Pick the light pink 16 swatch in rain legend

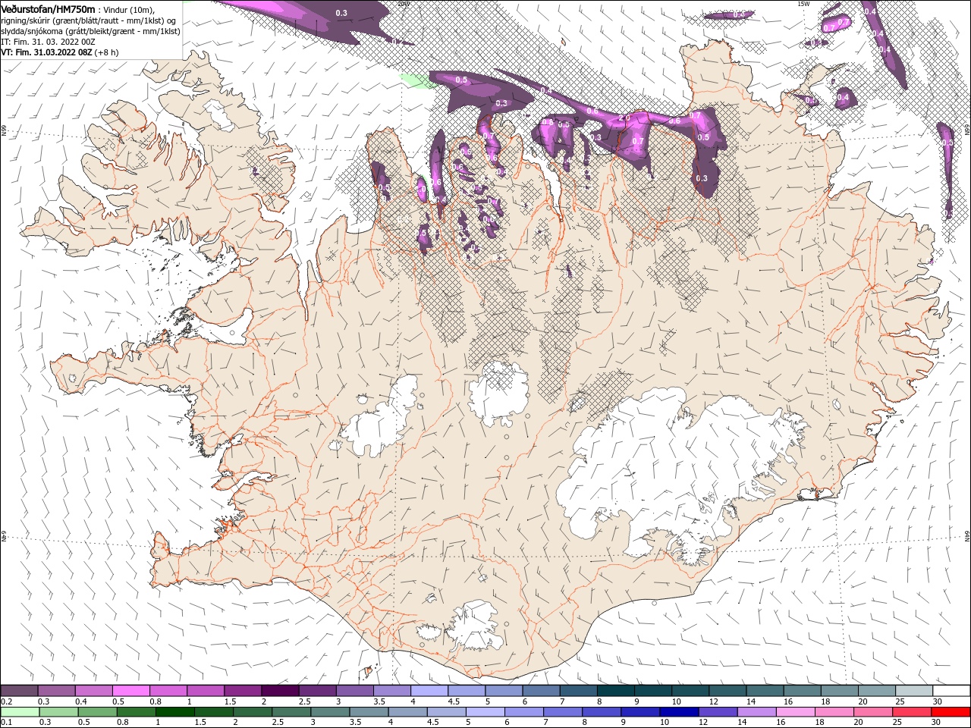pos(794,712)
